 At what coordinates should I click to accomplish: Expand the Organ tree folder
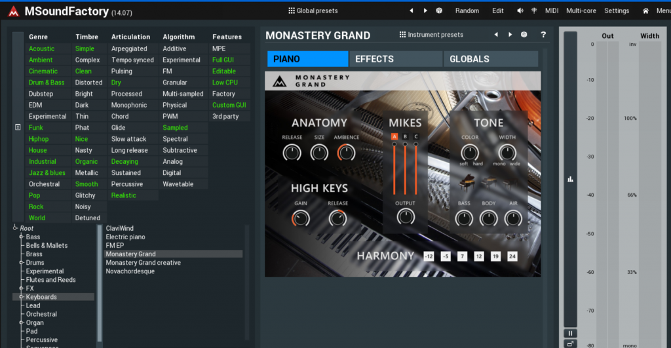(21, 322)
